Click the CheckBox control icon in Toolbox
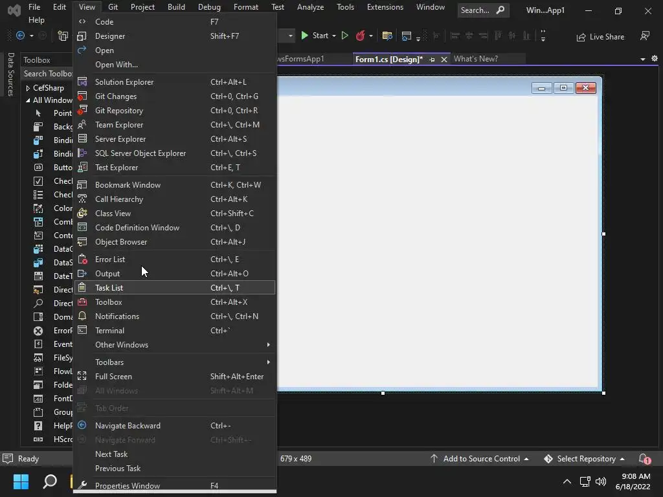This screenshot has width=663, height=497. (38, 181)
